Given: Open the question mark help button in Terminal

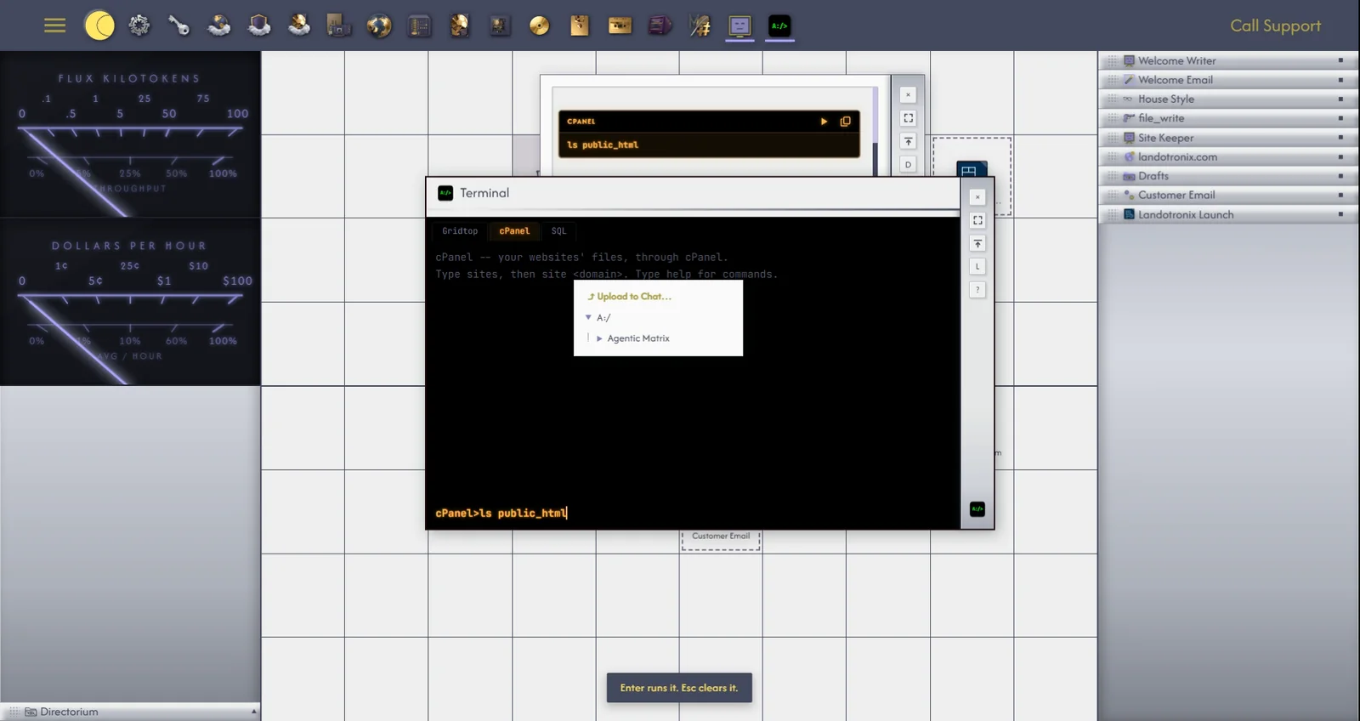Looking at the screenshot, I should (977, 289).
